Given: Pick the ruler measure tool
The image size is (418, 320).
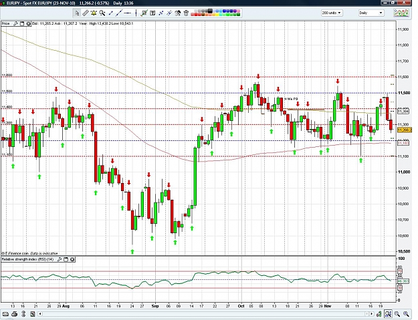Looking at the screenshot, I should [x=86, y=13].
